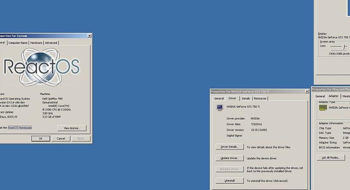Screen dimensions: 350x190
Task: Click the View license... button
Action: [72, 128]
